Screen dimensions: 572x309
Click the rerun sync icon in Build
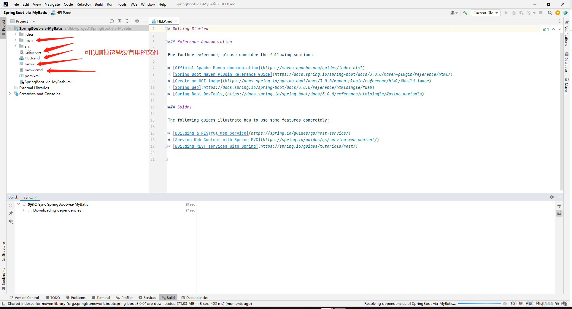coord(11,206)
